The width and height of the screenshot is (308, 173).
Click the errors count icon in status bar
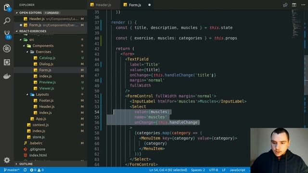click(x=33, y=170)
